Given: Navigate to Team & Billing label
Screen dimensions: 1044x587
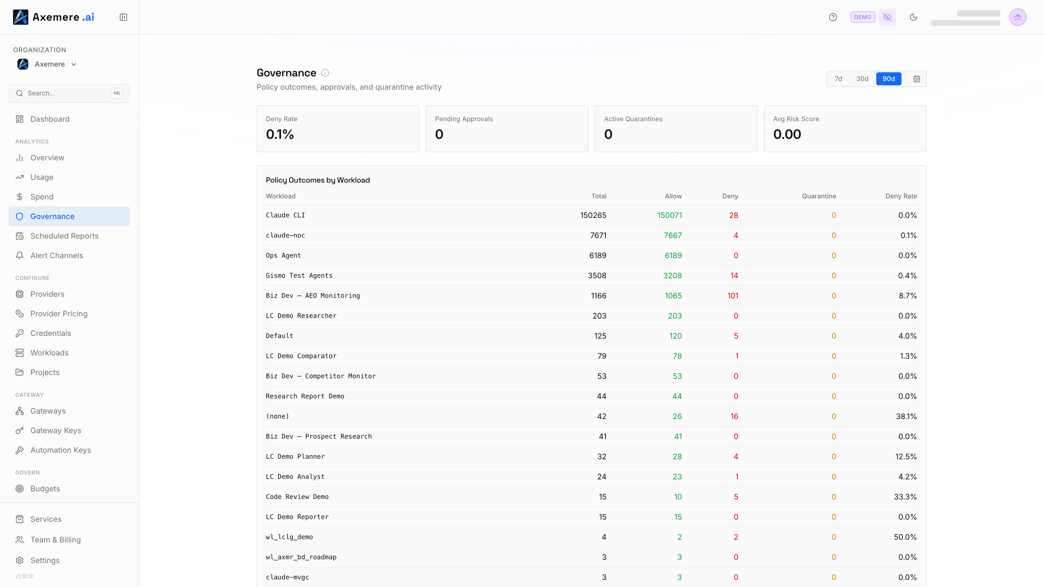Looking at the screenshot, I should pos(55,540).
